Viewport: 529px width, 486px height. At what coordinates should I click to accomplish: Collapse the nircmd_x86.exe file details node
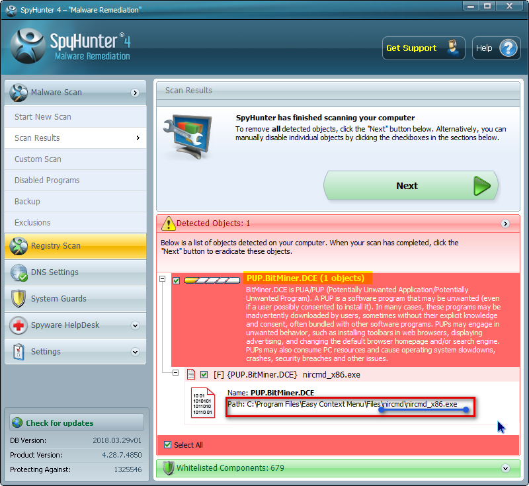point(175,373)
